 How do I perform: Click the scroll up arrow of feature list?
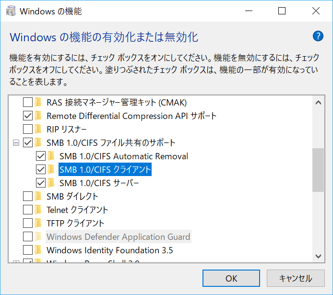[x=318, y=103]
